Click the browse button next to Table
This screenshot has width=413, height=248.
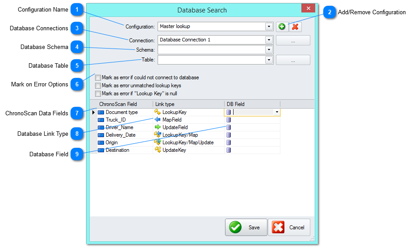coord(293,60)
